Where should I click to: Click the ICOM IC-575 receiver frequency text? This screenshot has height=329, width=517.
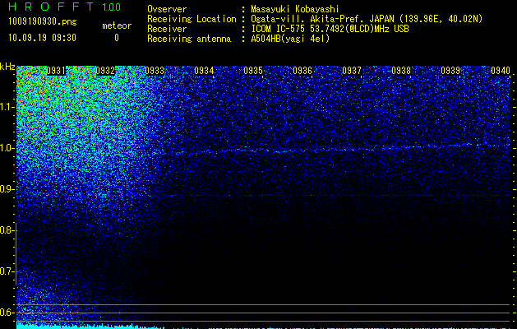330,29
